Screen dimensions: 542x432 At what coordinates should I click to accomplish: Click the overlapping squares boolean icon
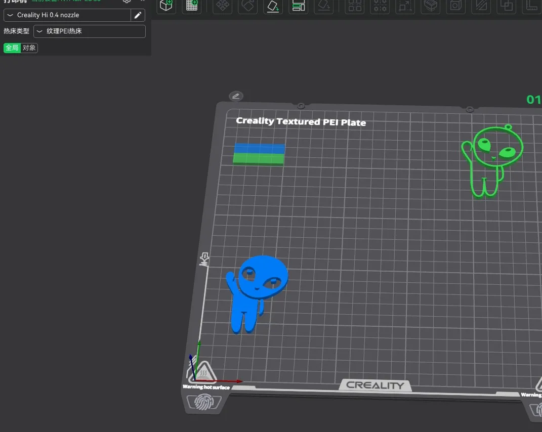[x=507, y=6]
